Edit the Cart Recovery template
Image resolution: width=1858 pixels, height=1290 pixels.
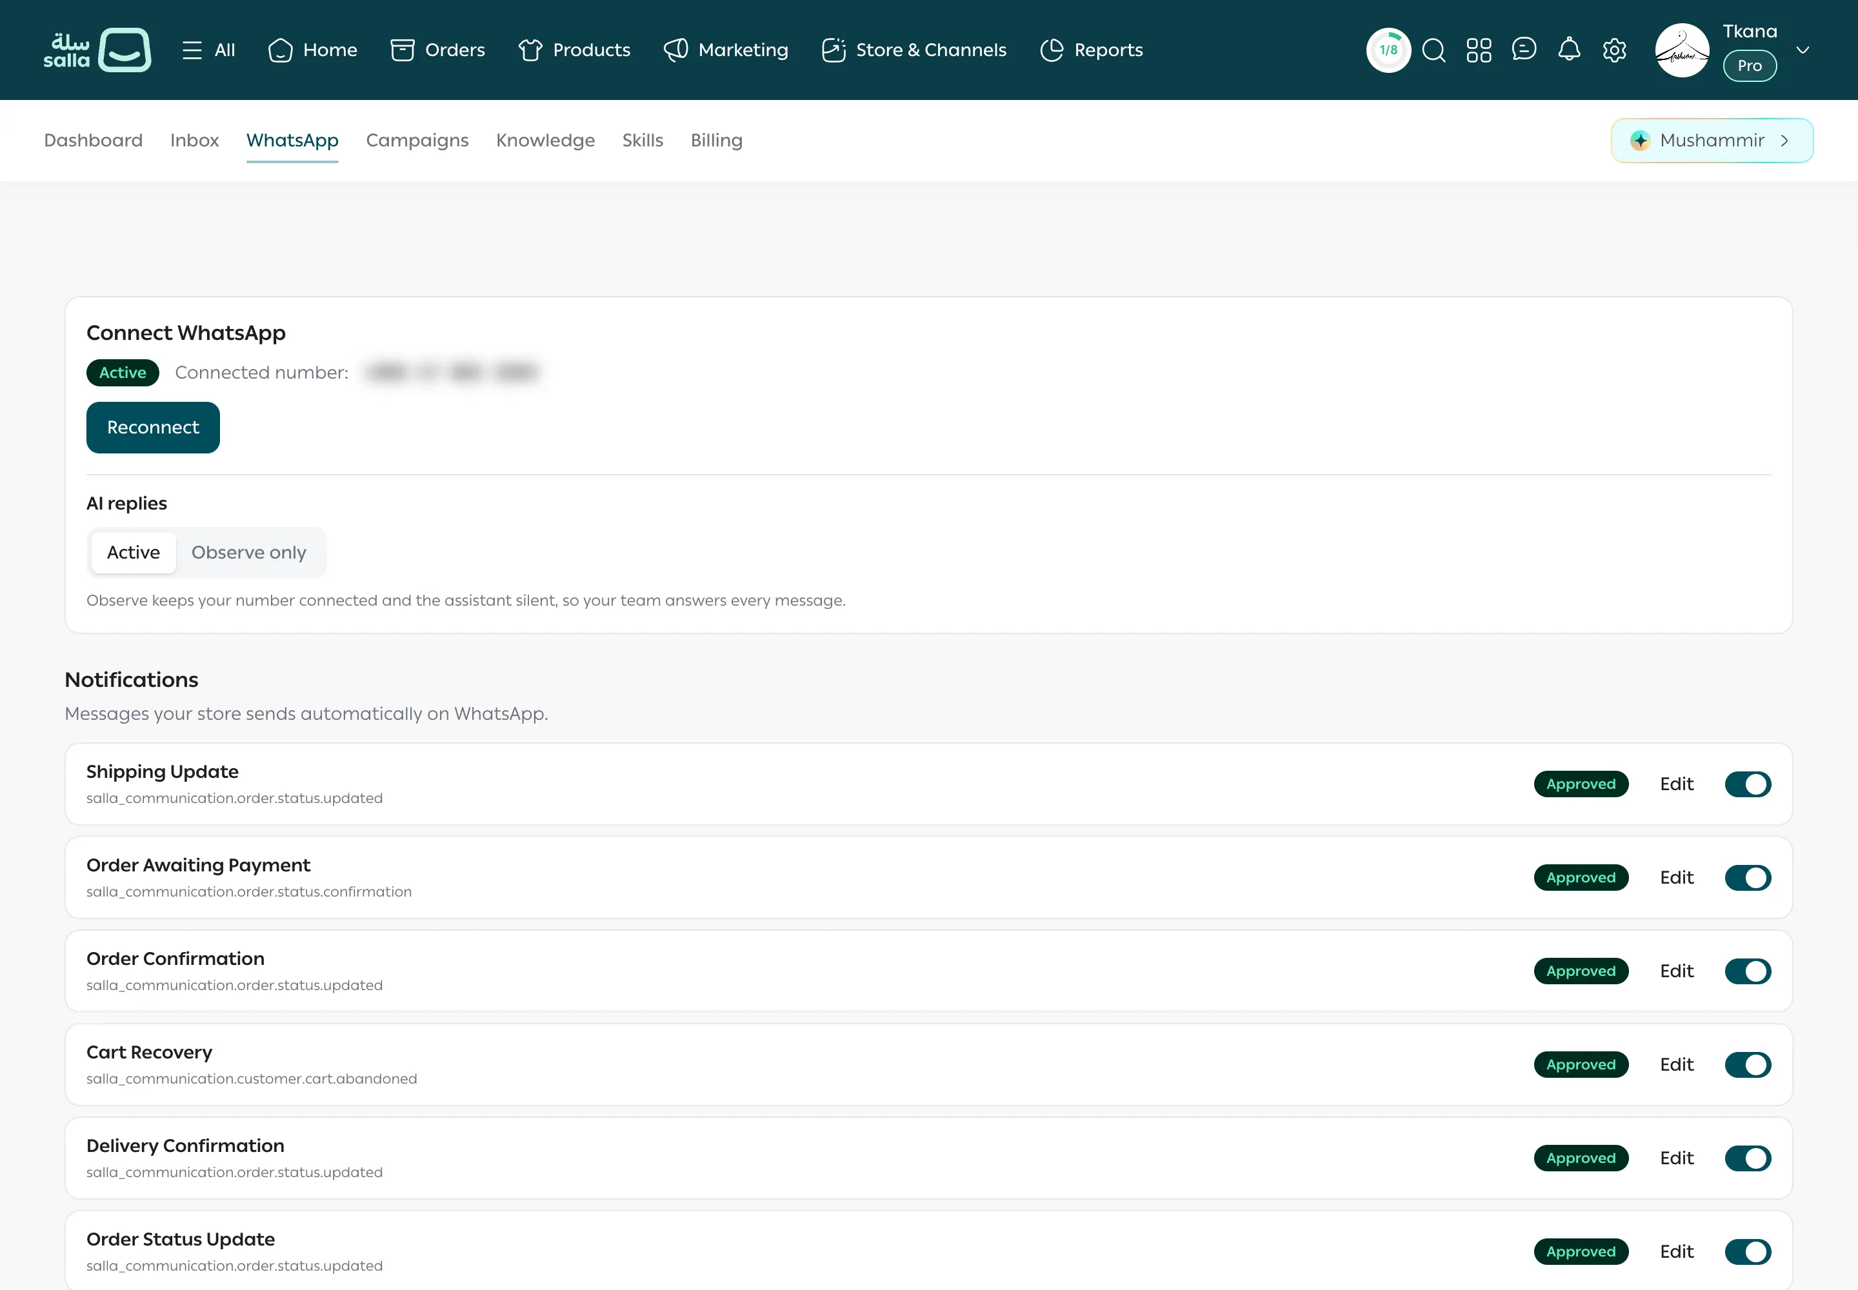click(1676, 1066)
